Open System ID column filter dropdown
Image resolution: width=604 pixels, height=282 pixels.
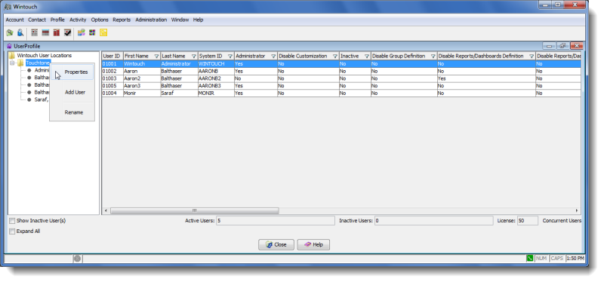230,56
